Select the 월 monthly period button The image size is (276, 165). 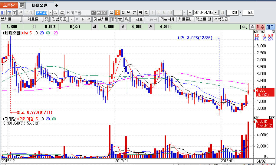(123, 13)
